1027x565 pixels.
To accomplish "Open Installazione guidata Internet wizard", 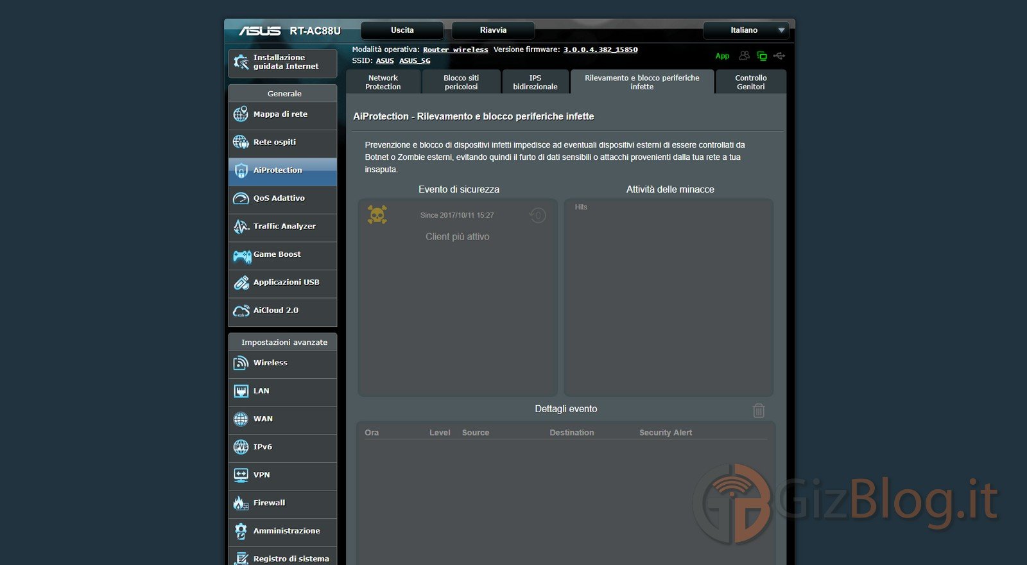I will point(282,62).
